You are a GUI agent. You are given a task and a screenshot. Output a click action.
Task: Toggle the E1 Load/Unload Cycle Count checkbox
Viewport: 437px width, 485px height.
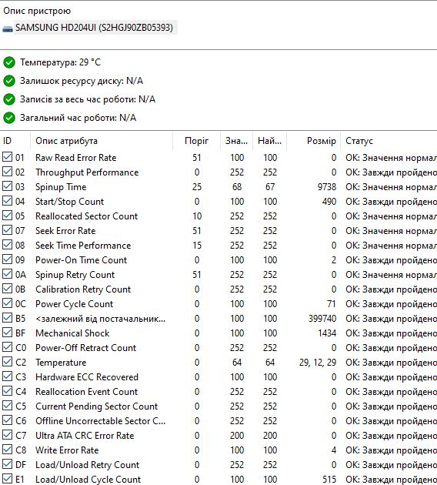tap(8, 479)
